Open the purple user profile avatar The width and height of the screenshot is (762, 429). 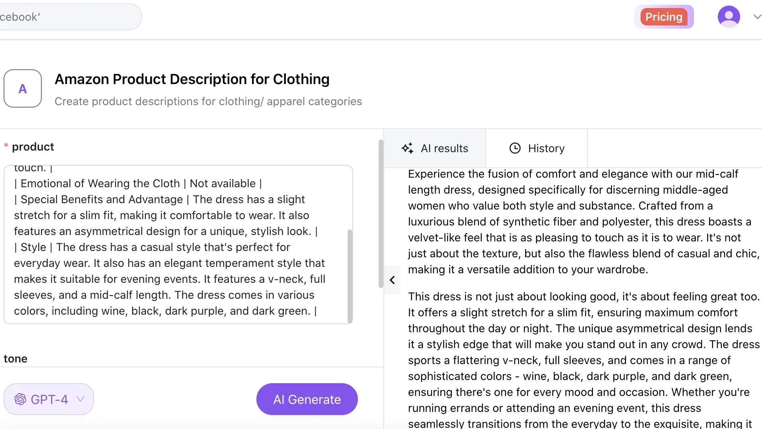(x=729, y=16)
